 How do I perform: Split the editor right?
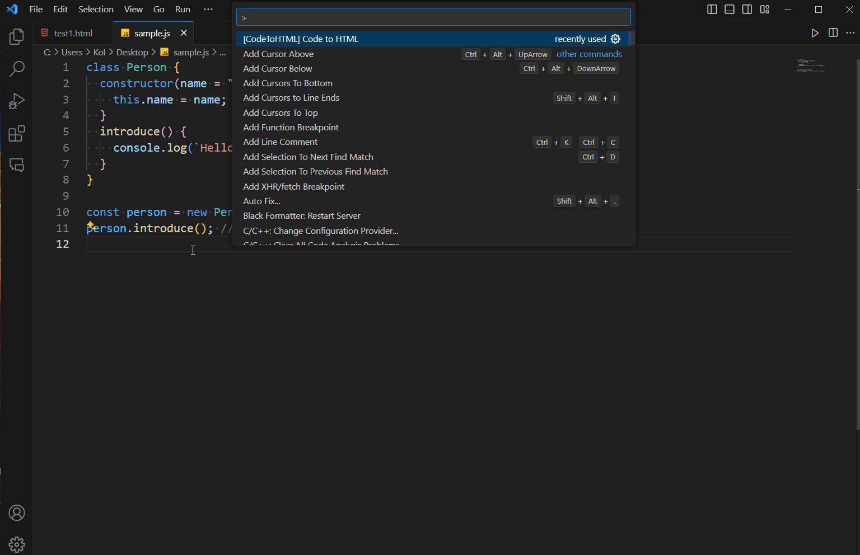(833, 33)
